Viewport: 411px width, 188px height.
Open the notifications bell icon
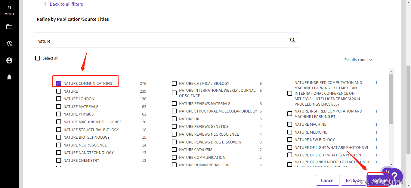9,77
